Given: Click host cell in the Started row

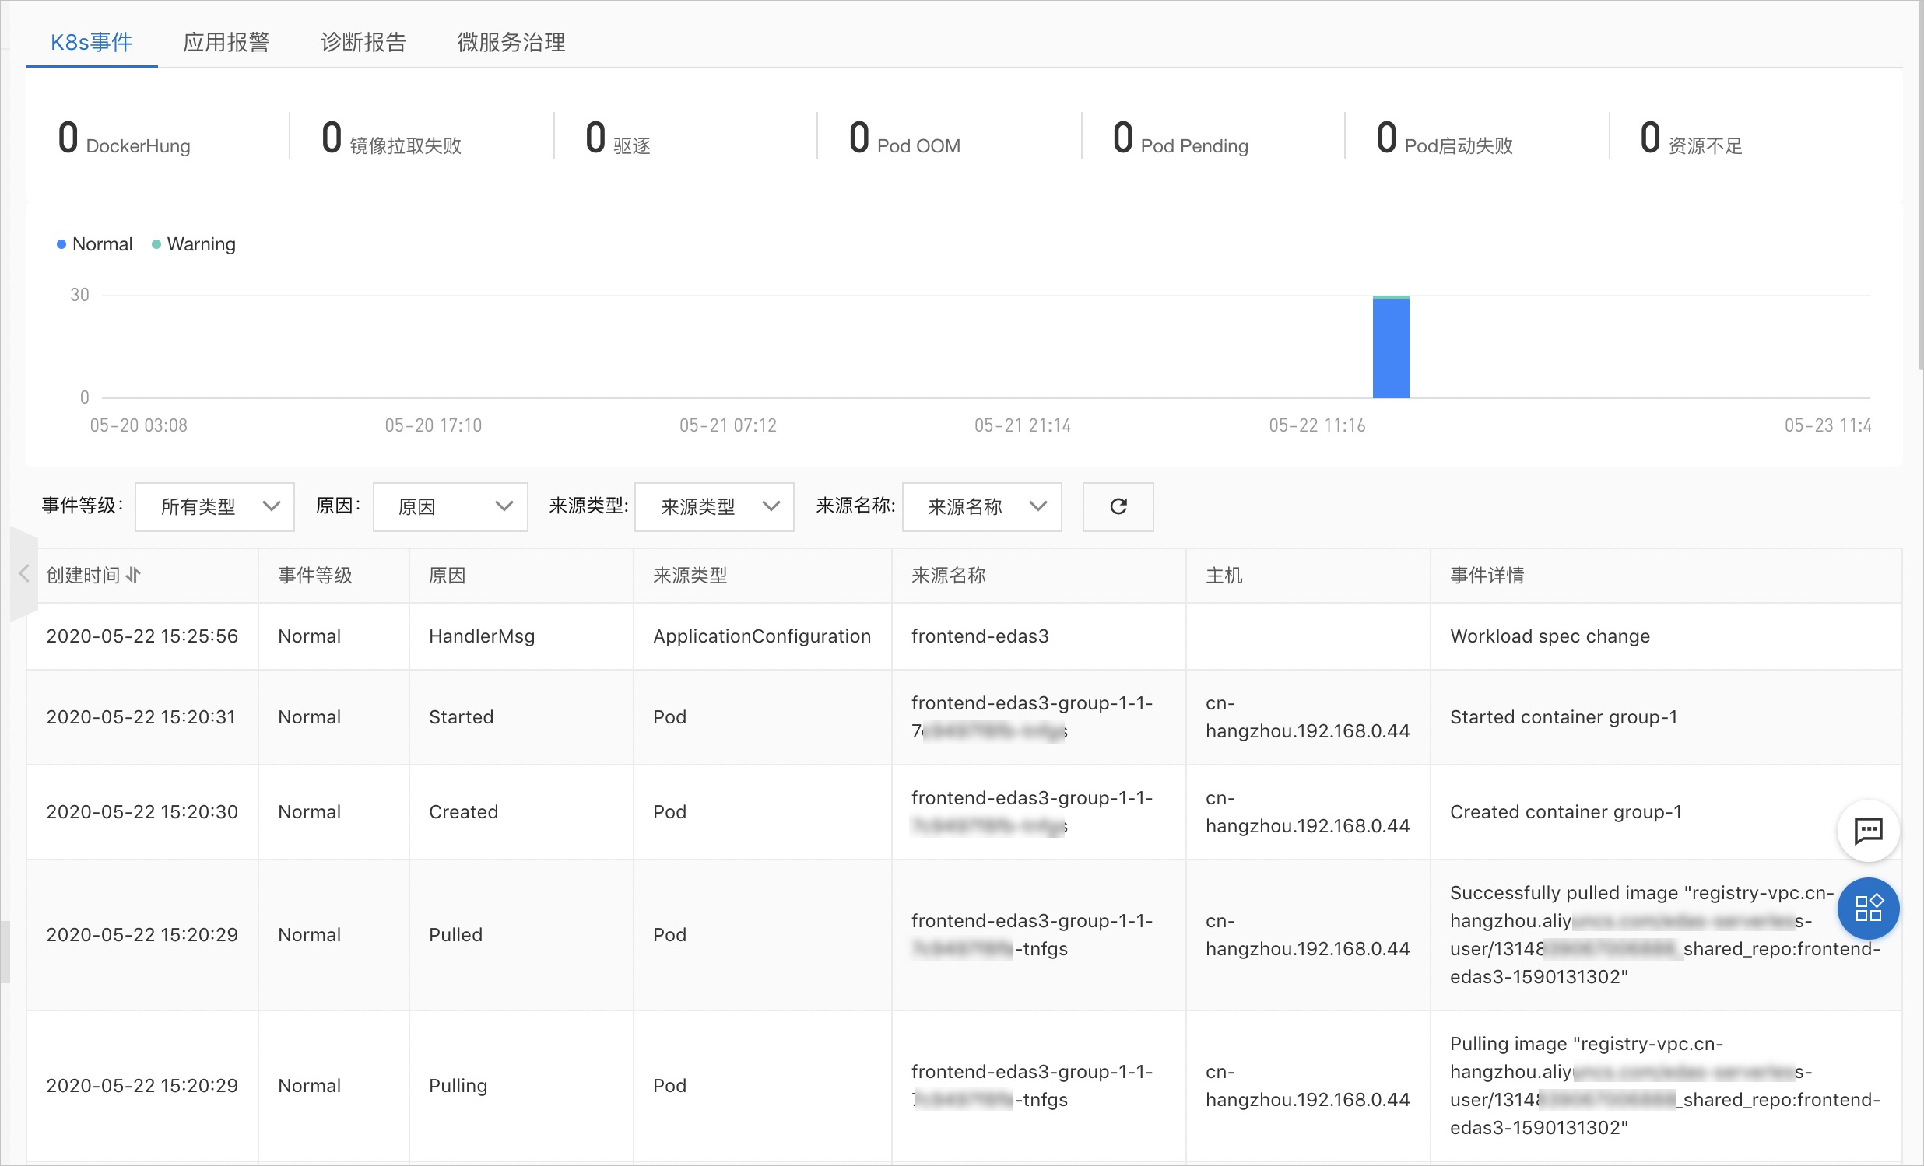Looking at the screenshot, I should (1308, 717).
